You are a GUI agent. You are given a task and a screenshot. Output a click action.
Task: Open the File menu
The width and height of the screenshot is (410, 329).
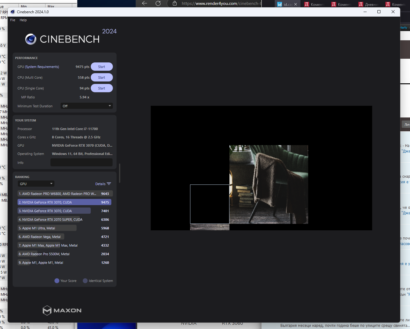point(13,20)
